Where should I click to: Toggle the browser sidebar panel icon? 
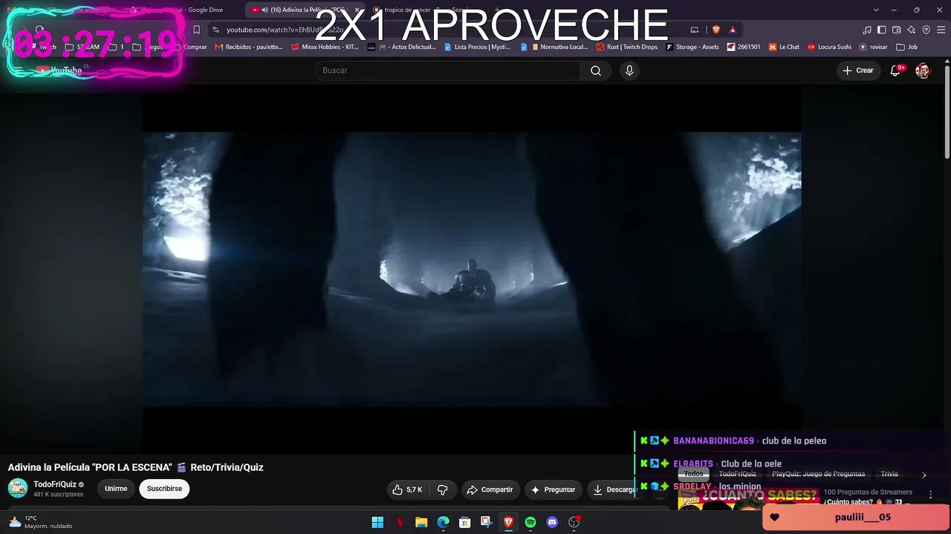pyautogui.click(x=882, y=30)
